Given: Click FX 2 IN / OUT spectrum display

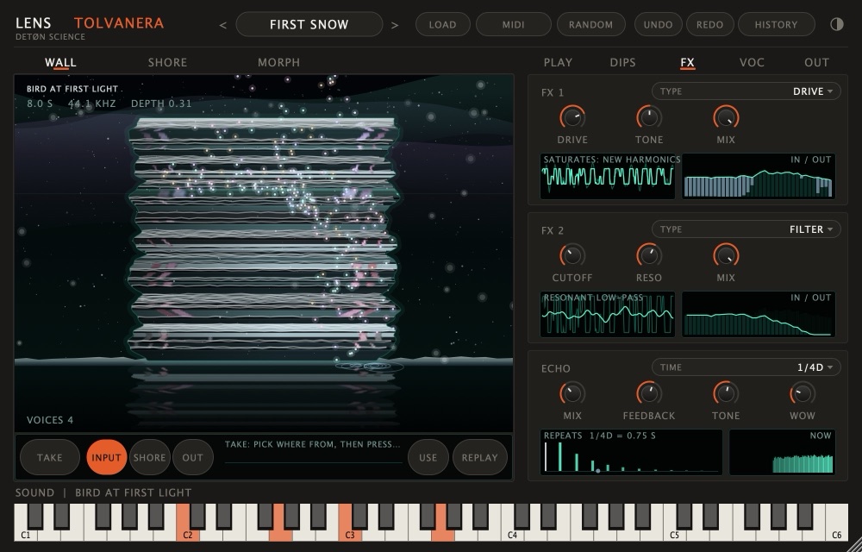Looking at the screenshot, I should click(x=759, y=314).
